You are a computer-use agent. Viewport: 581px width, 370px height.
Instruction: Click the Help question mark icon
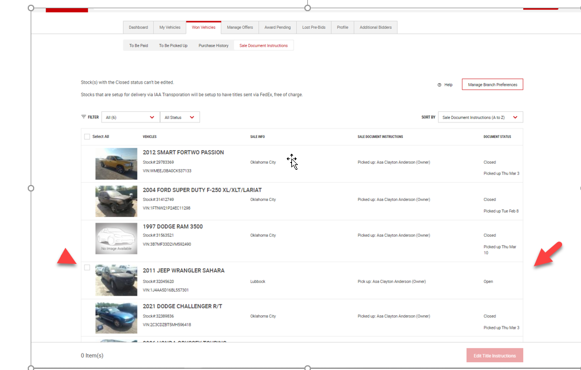point(439,85)
